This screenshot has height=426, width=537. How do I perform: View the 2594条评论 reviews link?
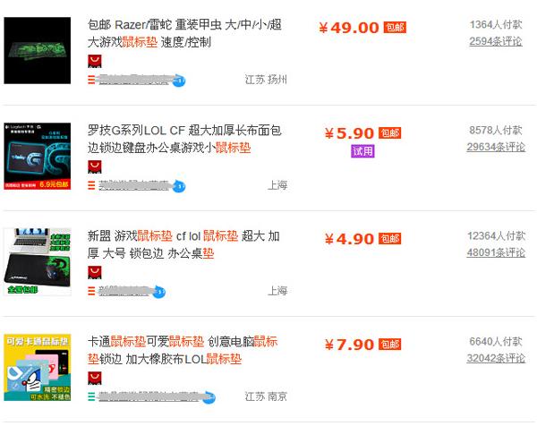pos(496,41)
